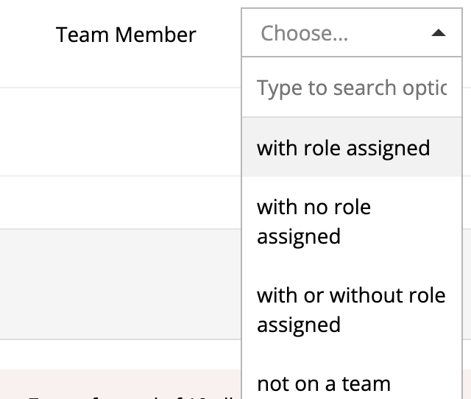Image resolution: width=471 pixels, height=399 pixels.
Task: Click the black triangle beside Choose...
Action: [438, 33]
